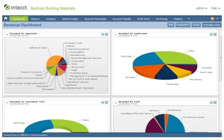The image size is (224, 140).
Task: Collapse the Revenue by Territory panel
Action: pos(116,35)
